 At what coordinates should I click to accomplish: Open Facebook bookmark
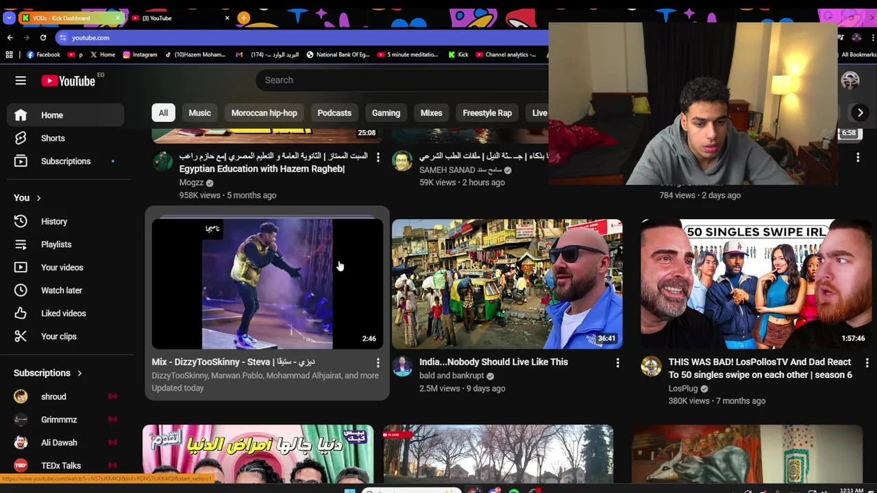43,55
